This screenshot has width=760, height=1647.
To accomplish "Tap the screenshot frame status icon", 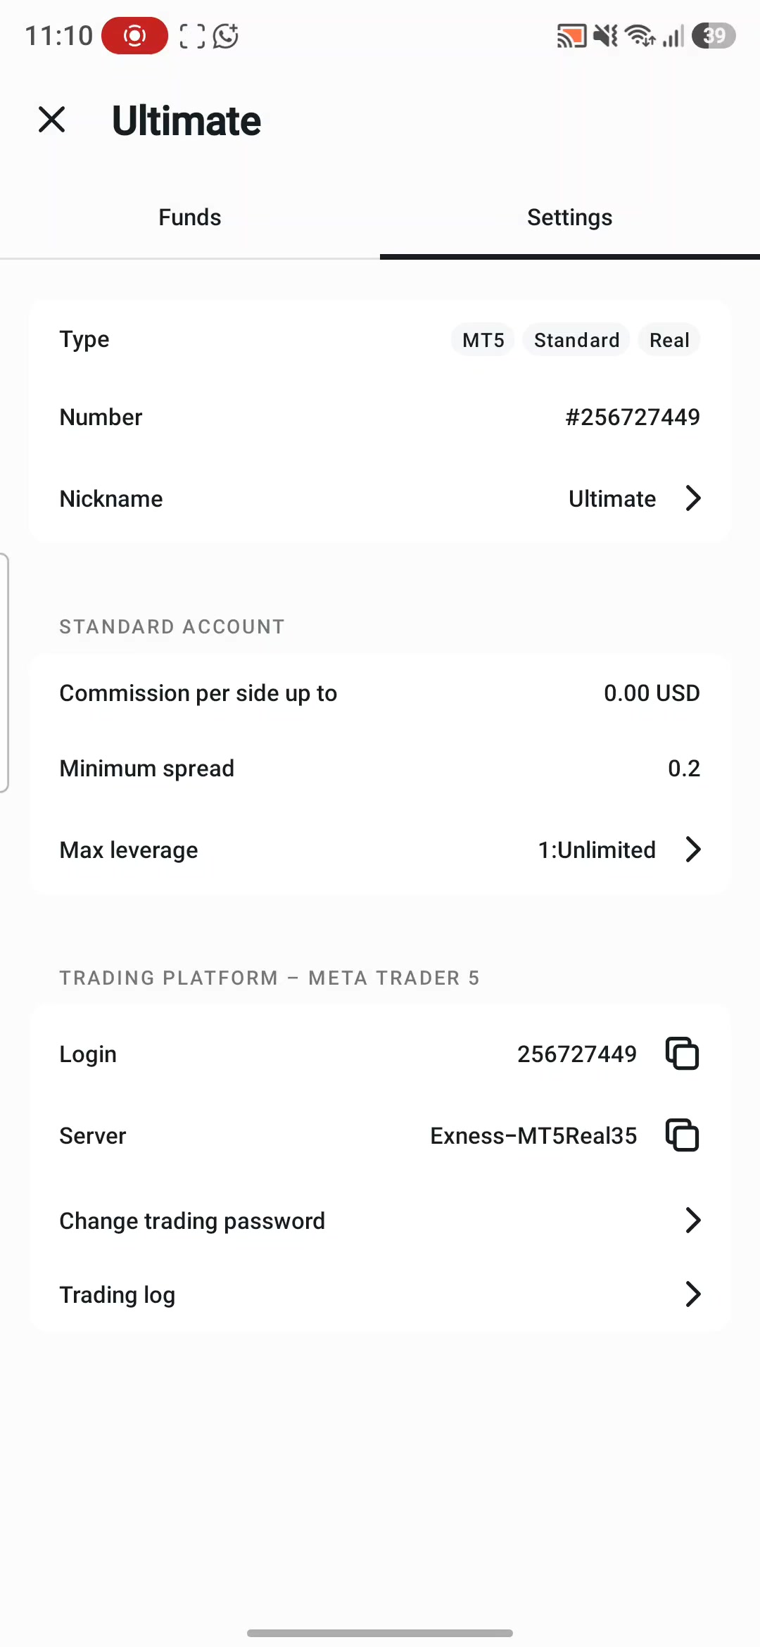I will coord(191,36).
